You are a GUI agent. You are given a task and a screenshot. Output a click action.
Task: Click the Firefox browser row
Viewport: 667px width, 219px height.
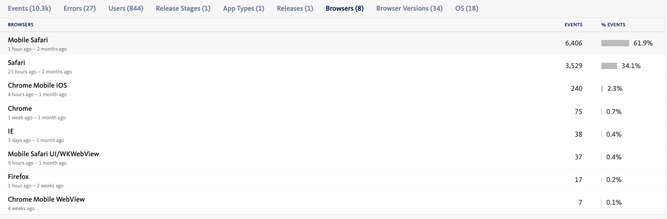[x=18, y=177]
